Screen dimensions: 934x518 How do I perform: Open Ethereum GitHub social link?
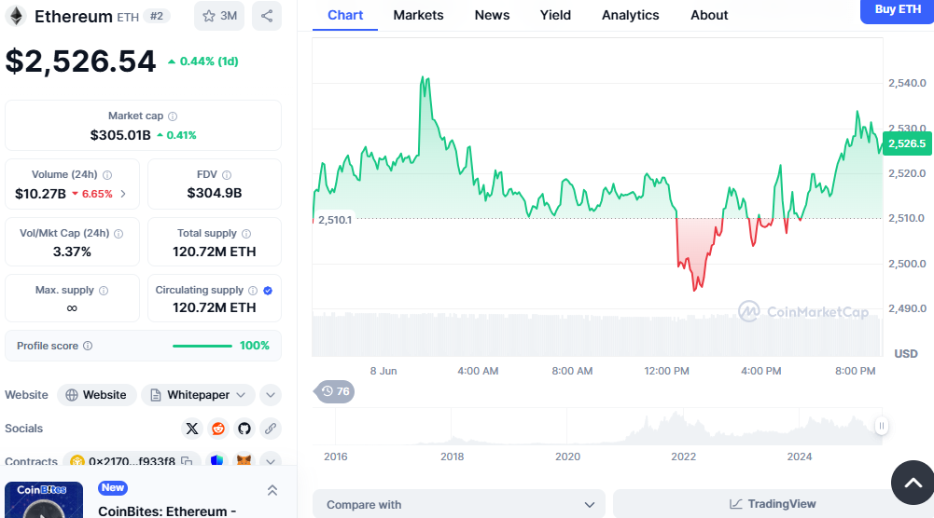point(244,429)
